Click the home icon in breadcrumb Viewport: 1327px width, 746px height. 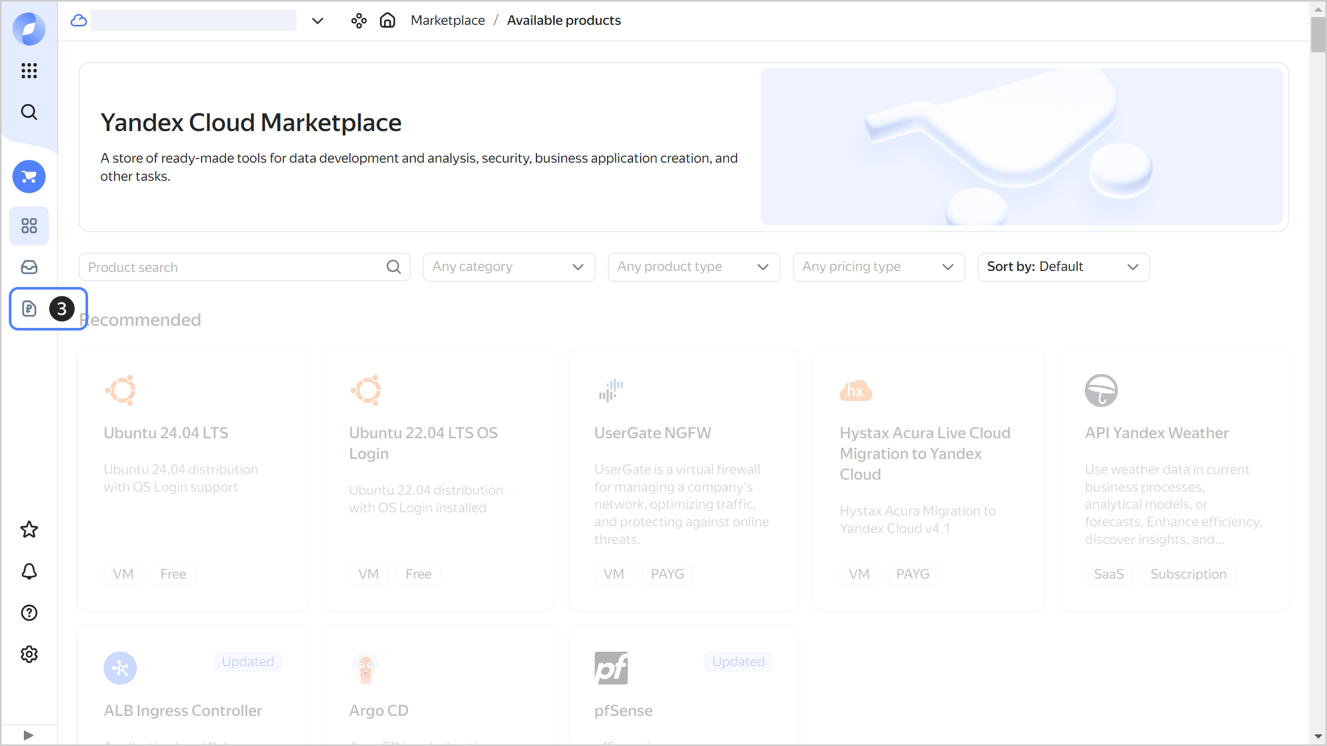tap(387, 20)
